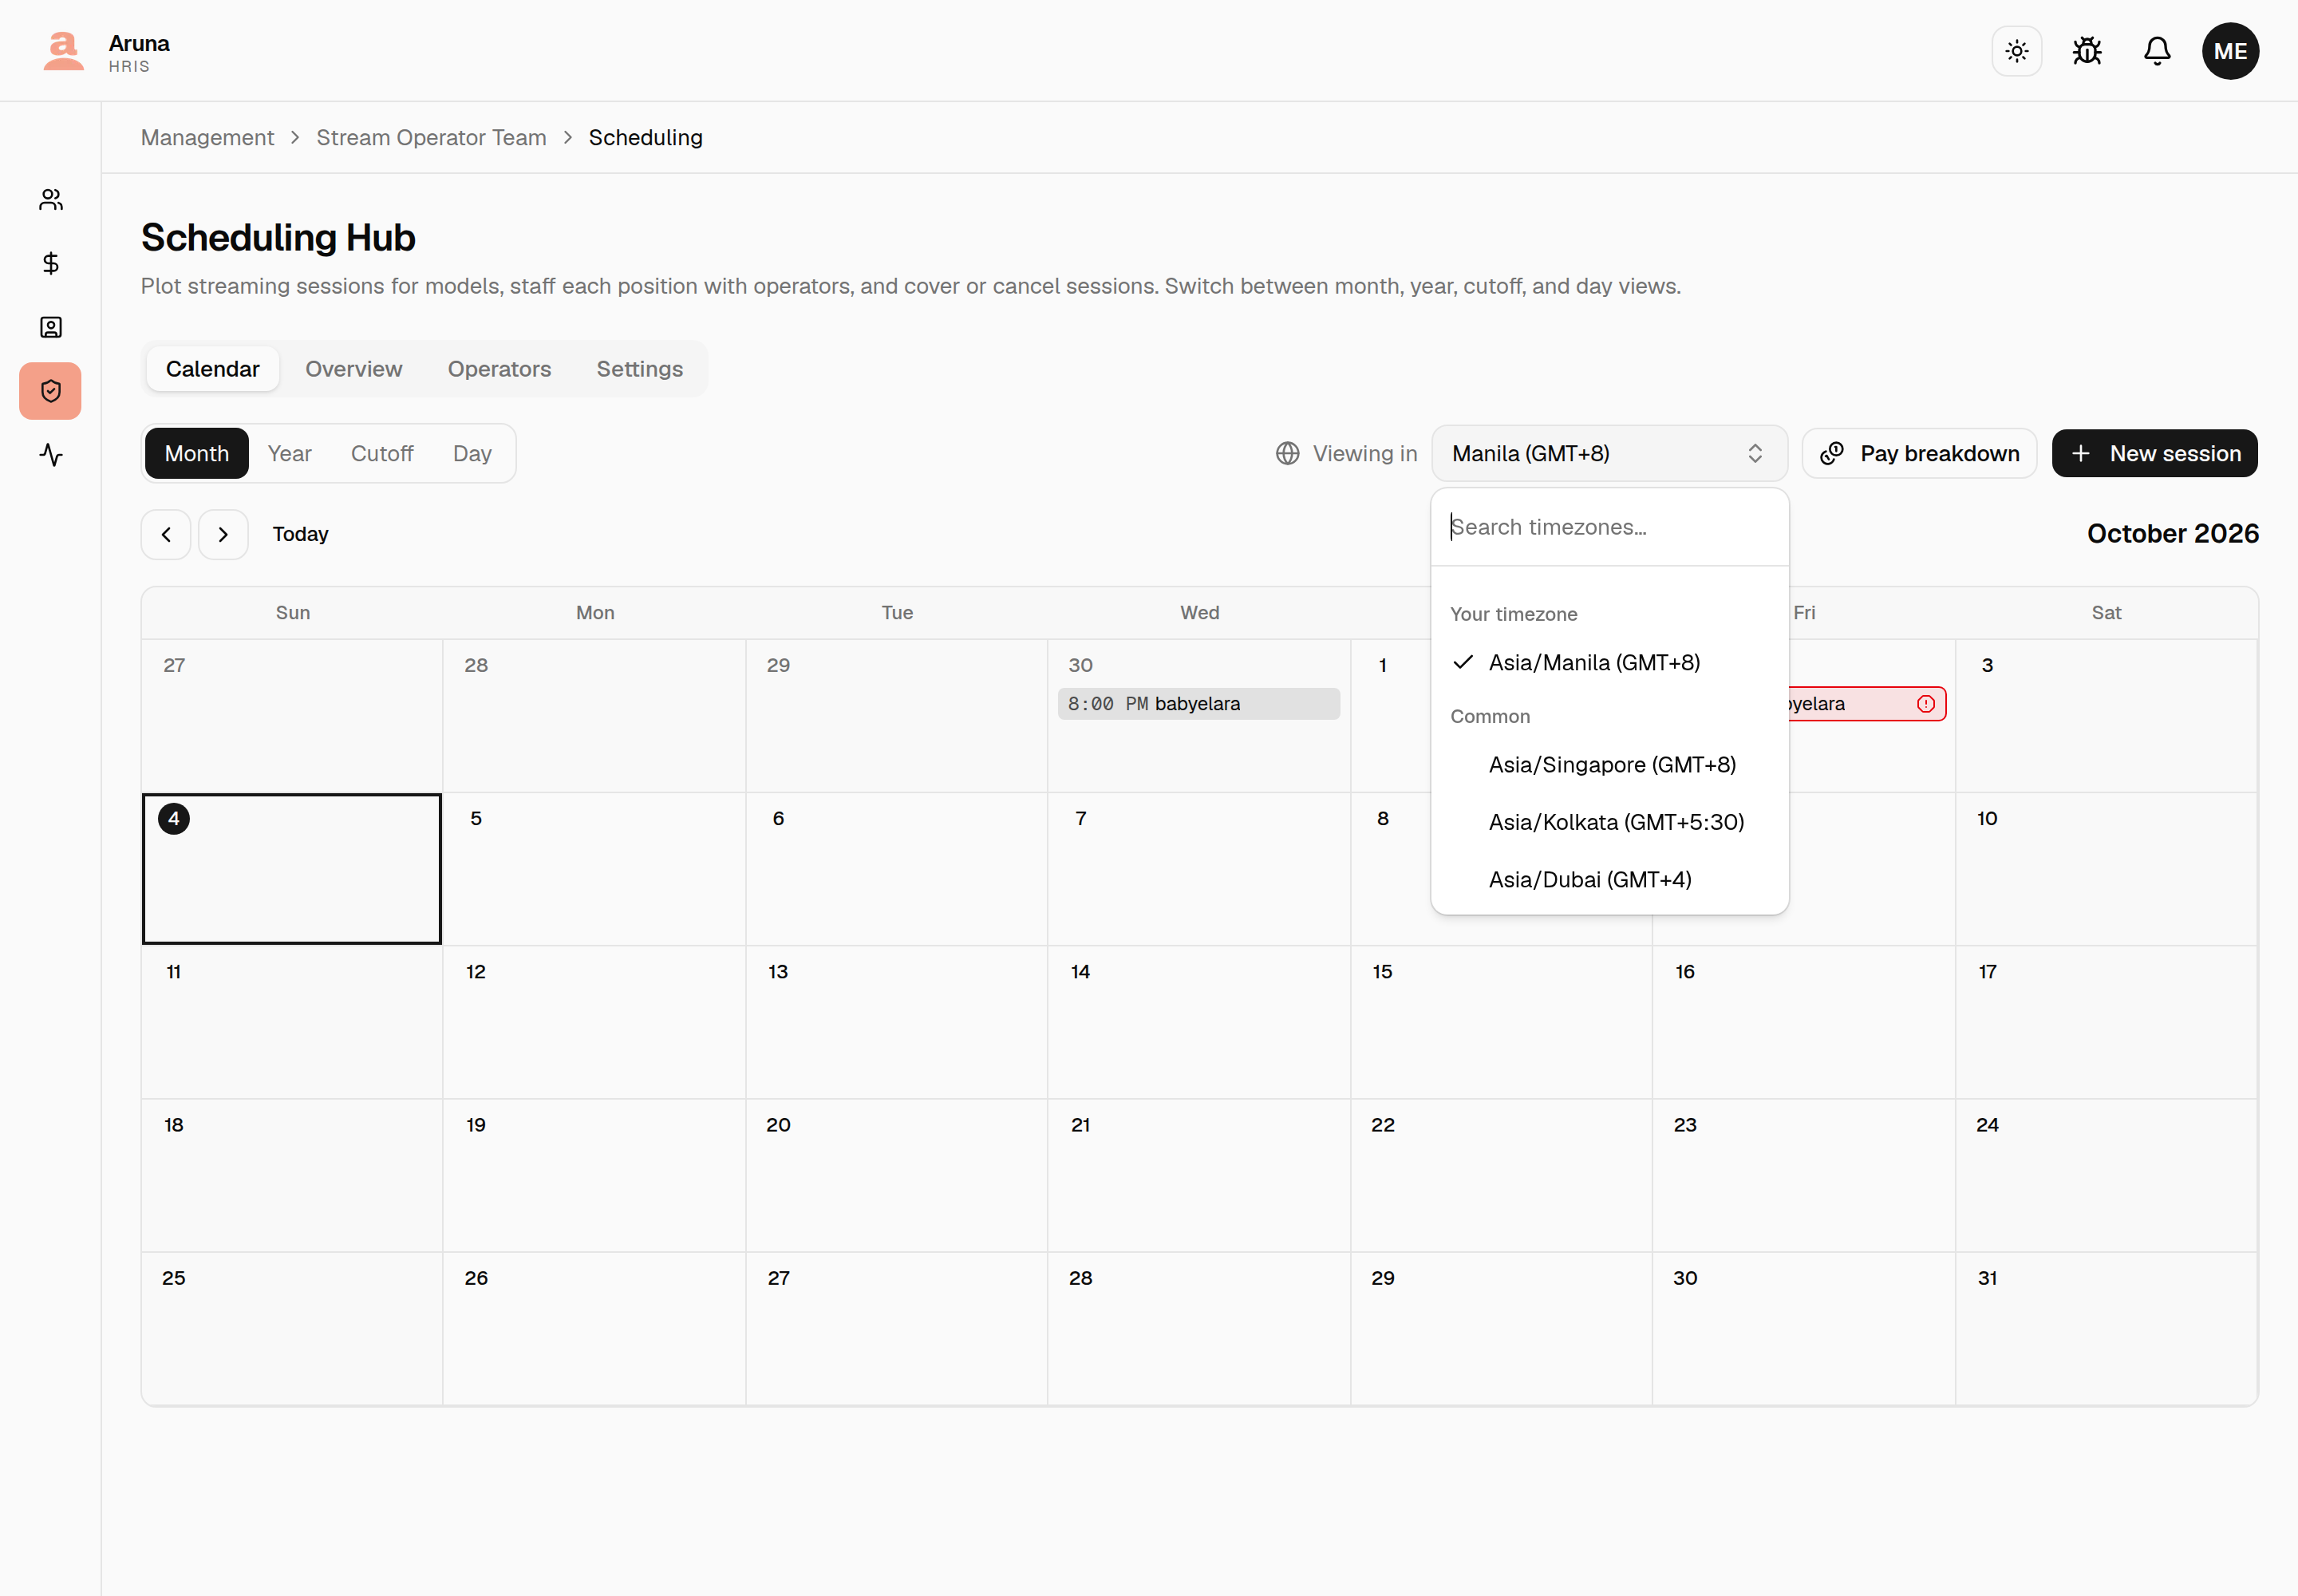Choose Asia/Singapore (GMT+8) timezone

(x=1609, y=765)
